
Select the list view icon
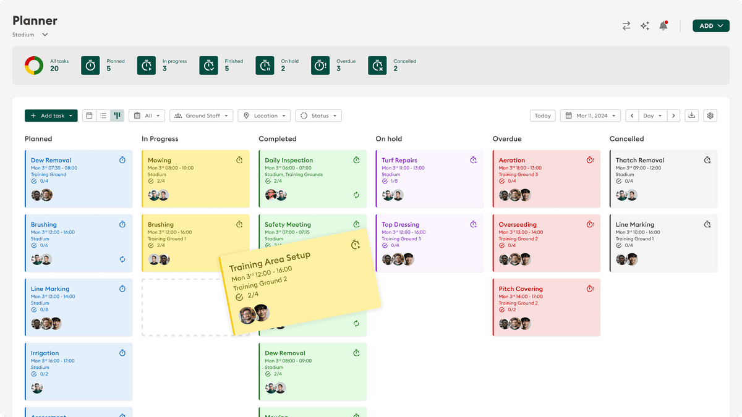point(103,116)
